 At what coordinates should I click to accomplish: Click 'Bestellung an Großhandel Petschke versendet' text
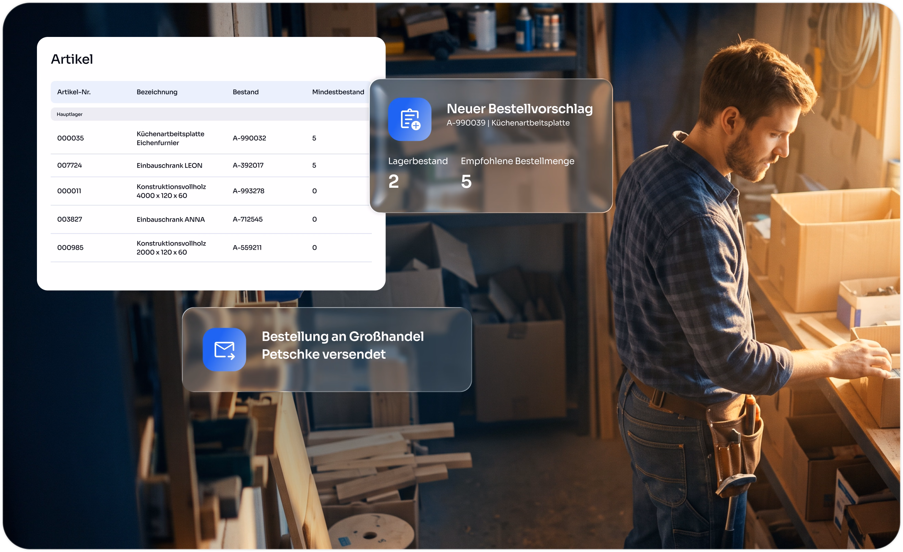(x=343, y=345)
